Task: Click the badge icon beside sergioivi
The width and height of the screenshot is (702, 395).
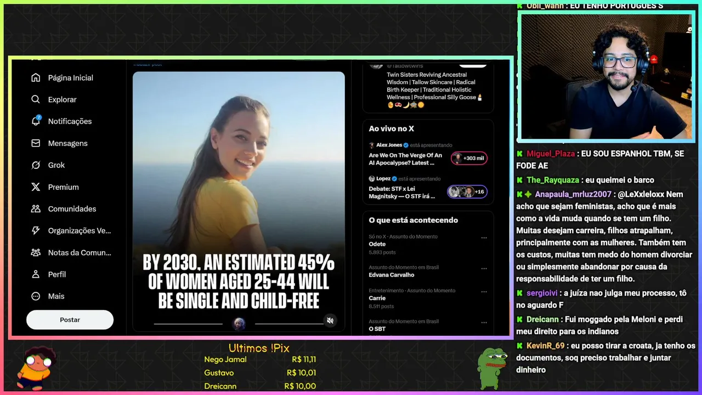Action: [x=520, y=293]
